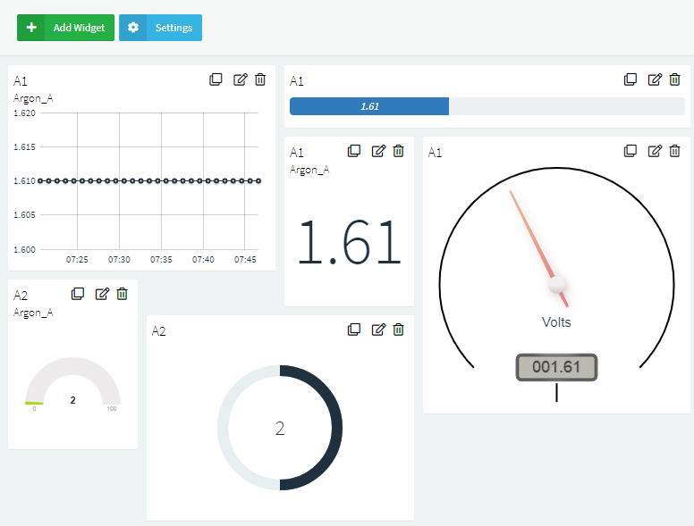This screenshot has width=694, height=526.
Task: Delete the A1 progress bar widget
Action: coord(674,79)
